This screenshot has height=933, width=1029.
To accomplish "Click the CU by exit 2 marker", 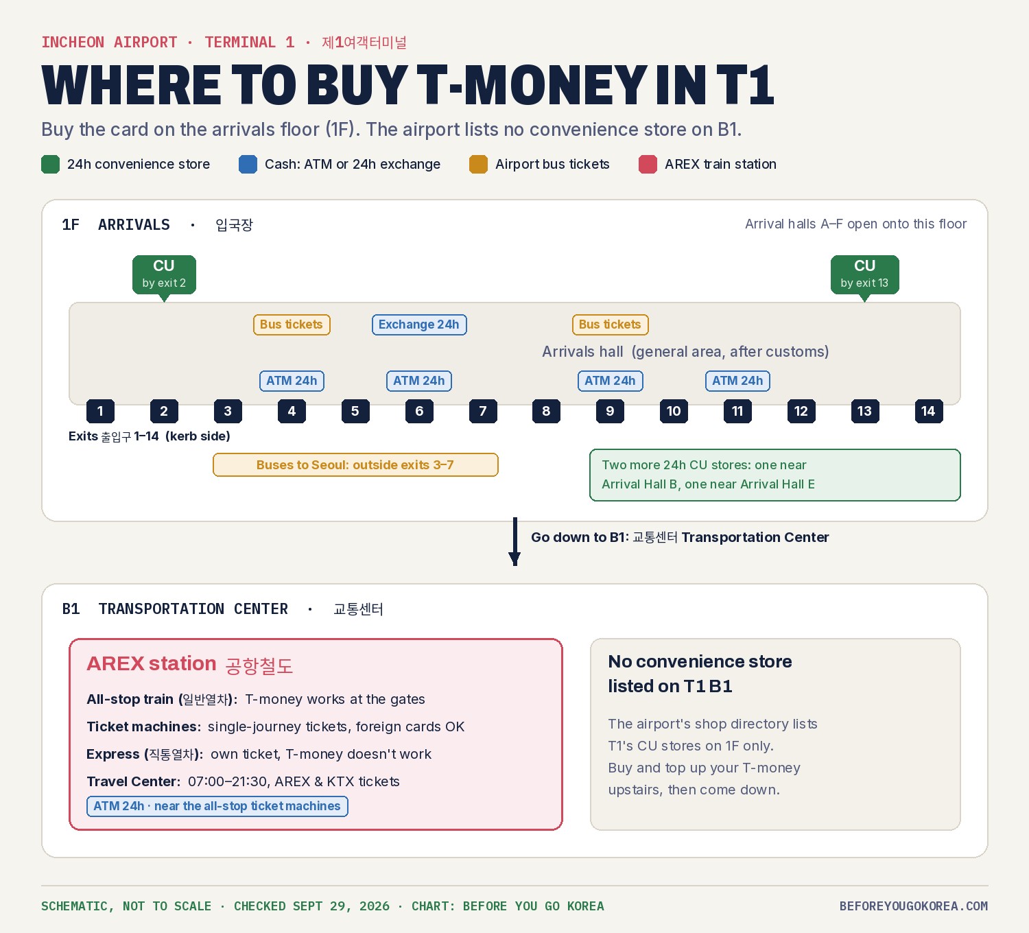I will 164,274.
